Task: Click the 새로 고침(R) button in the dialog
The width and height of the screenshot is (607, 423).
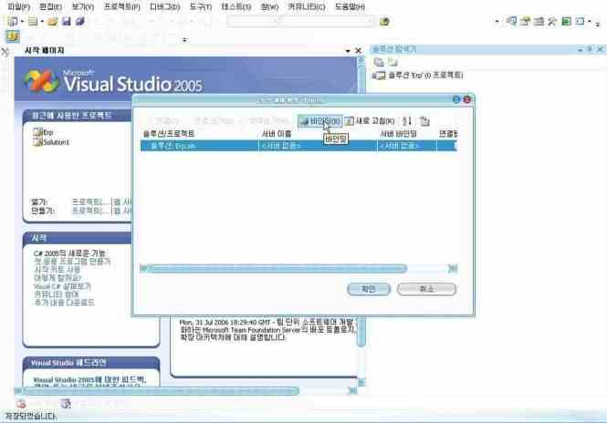Action: [x=370, y=121]
